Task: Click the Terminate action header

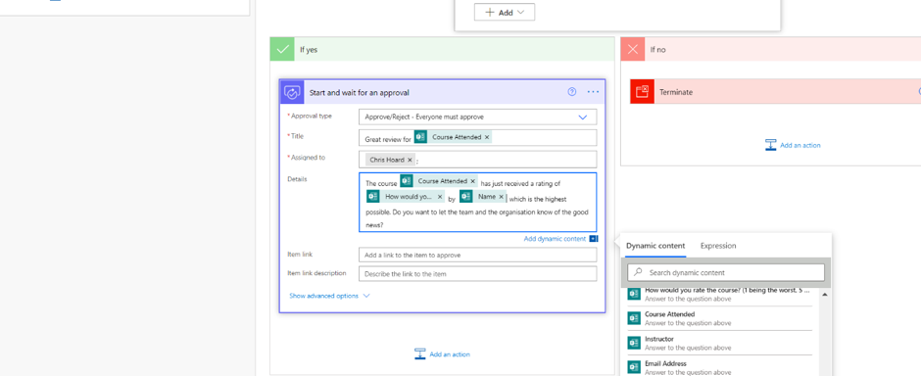Action: tap(775, 92)
